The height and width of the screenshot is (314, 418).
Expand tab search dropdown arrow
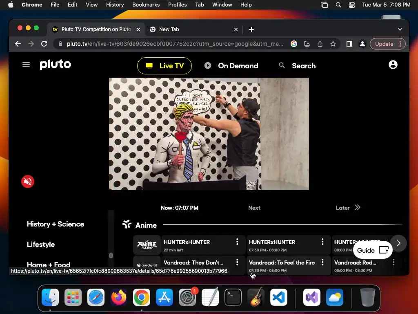400,29
